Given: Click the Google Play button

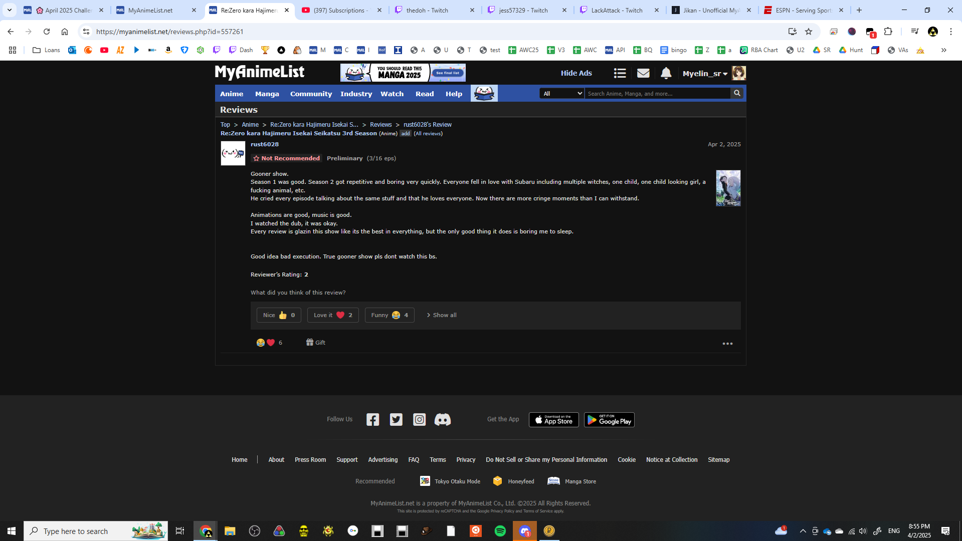Looking at the screenshot, I should click(609, 420).
